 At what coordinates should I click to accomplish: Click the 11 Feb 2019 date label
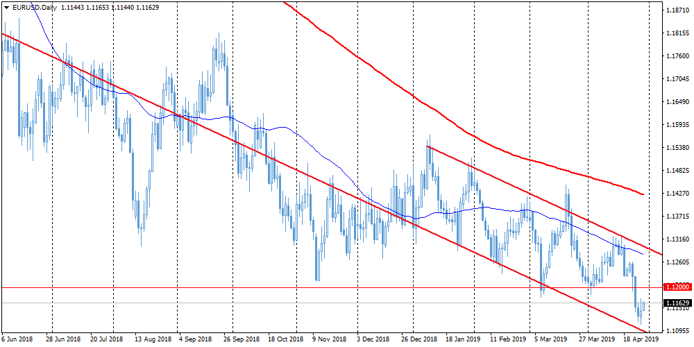507,339
